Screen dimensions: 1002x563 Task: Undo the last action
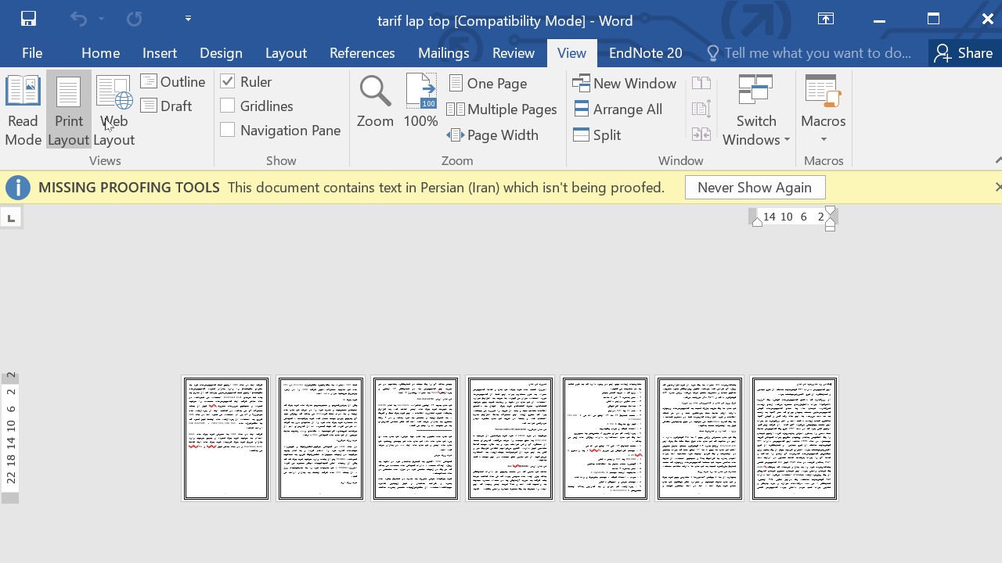click(x=78, y=18)
